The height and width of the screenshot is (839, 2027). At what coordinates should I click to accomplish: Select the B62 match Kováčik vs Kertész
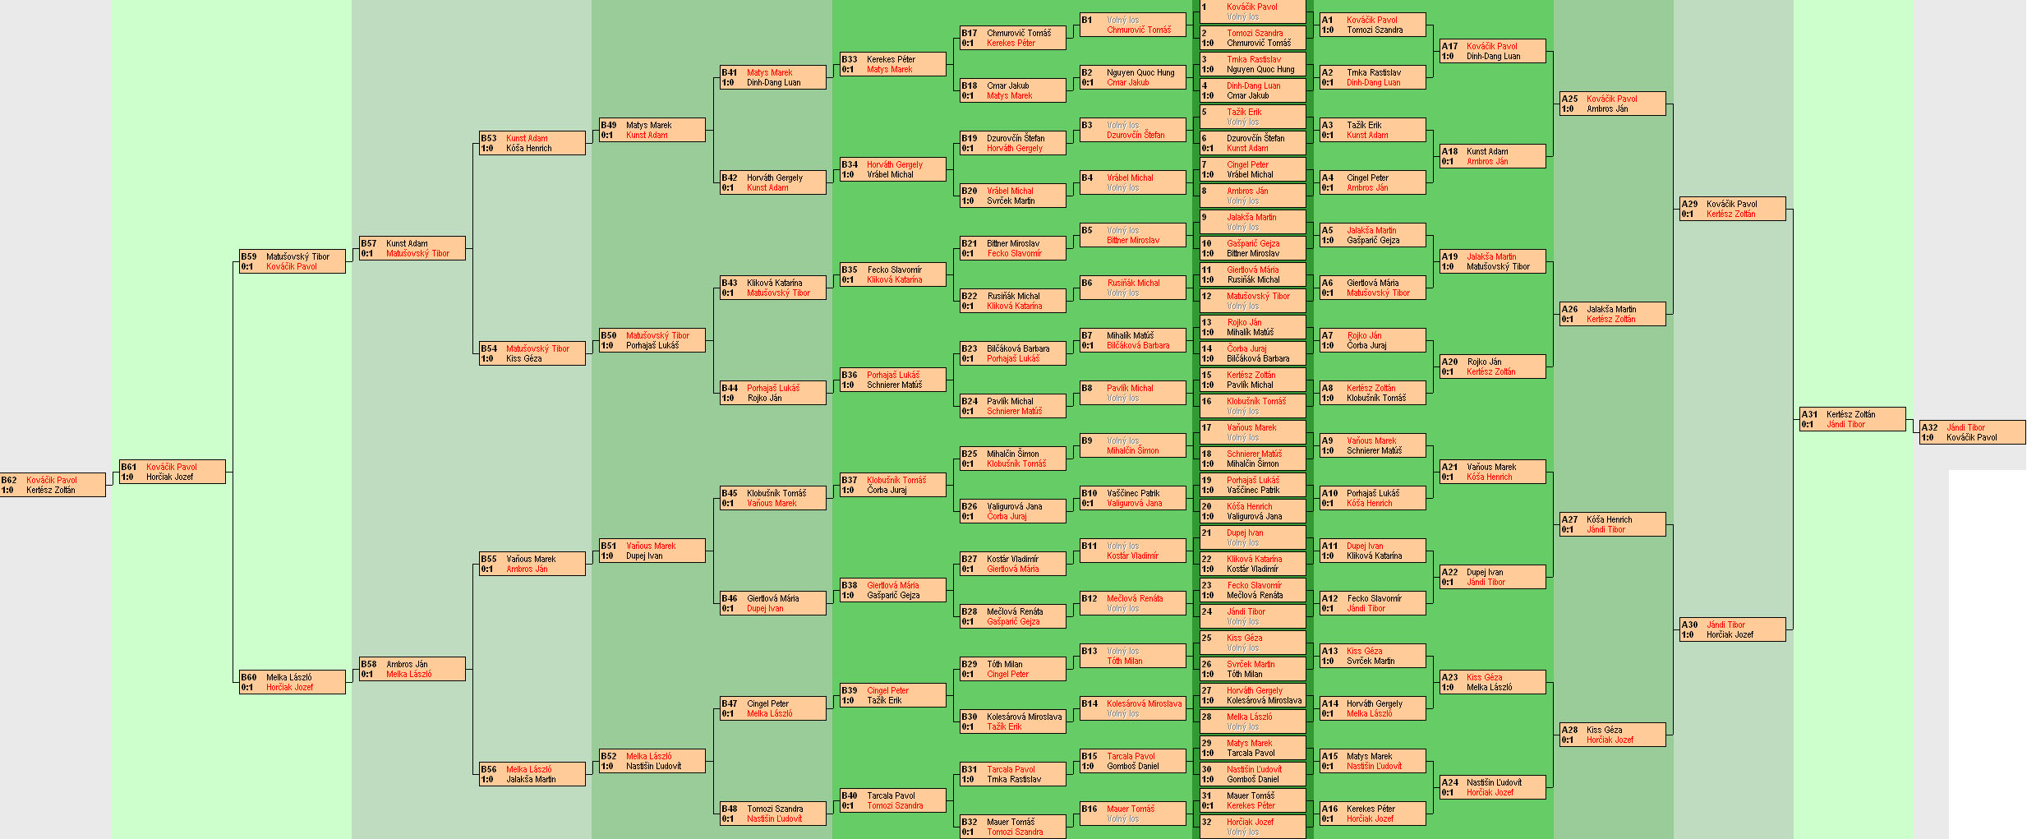(53, 485)
